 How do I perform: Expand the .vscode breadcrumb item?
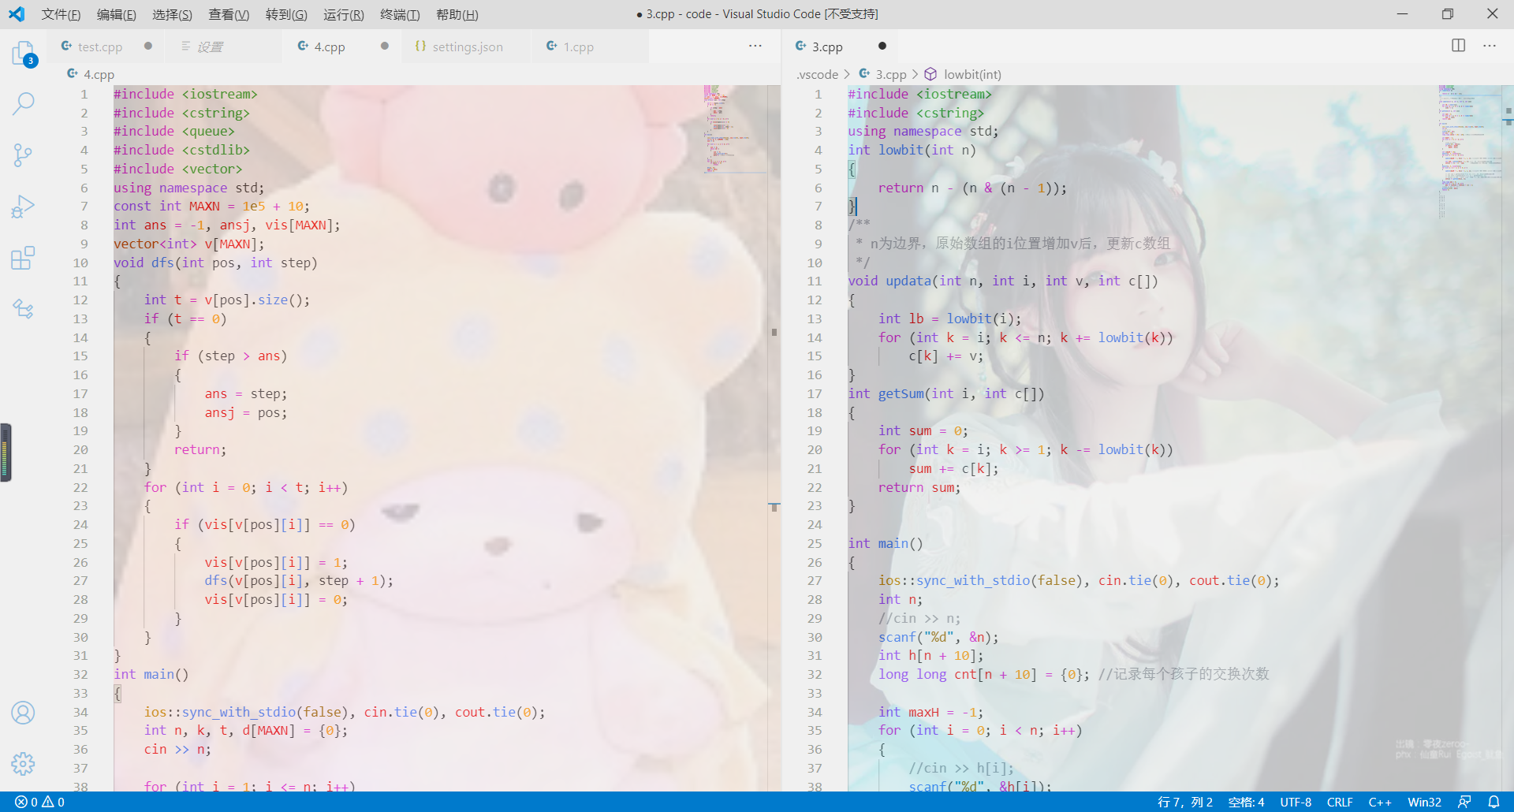click(818, 73)
